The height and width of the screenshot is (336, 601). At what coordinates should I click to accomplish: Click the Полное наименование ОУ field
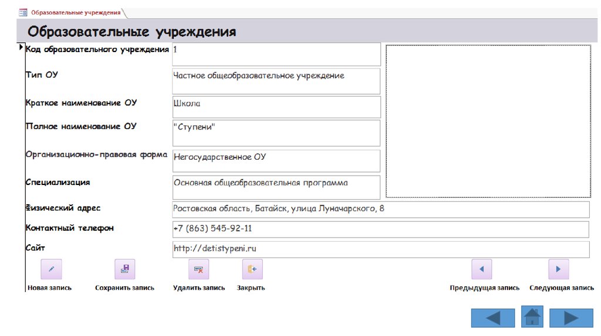(x=276, y=133)
